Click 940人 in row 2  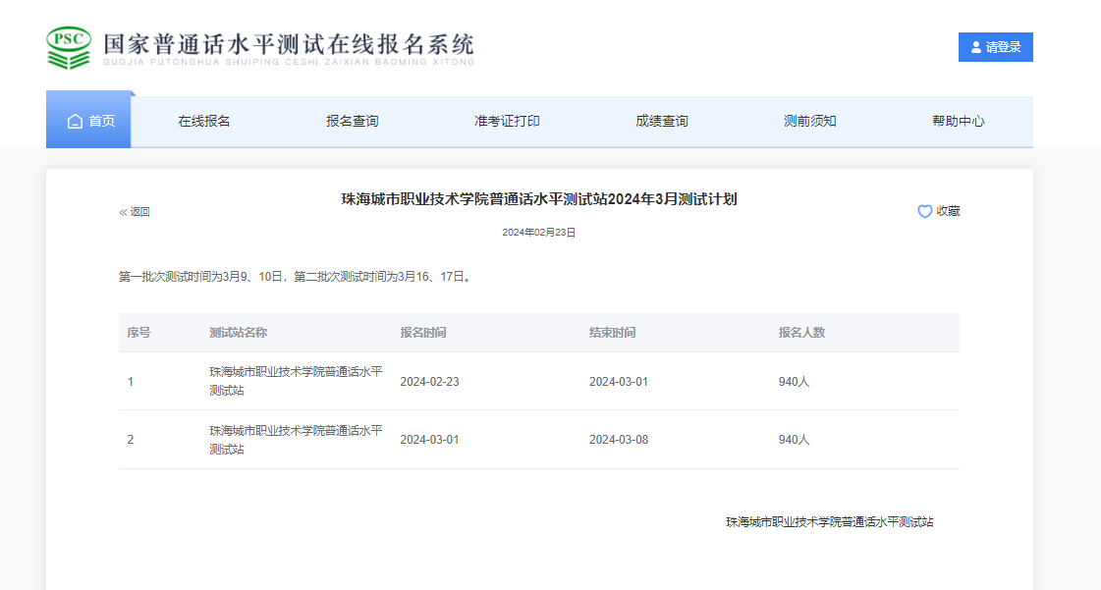(795, 440)
